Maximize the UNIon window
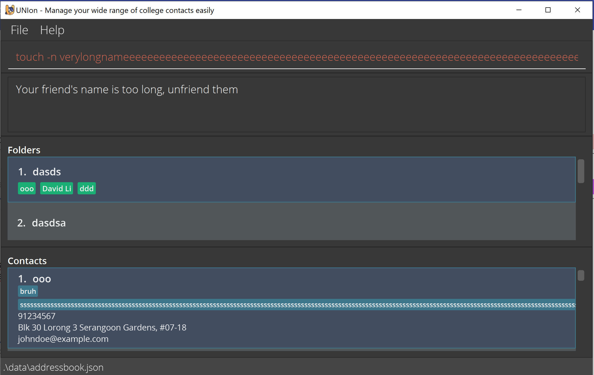Screen dimensions: 594x375 [548, 10]
